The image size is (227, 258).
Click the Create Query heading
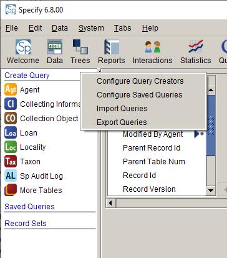click(27, 76)
